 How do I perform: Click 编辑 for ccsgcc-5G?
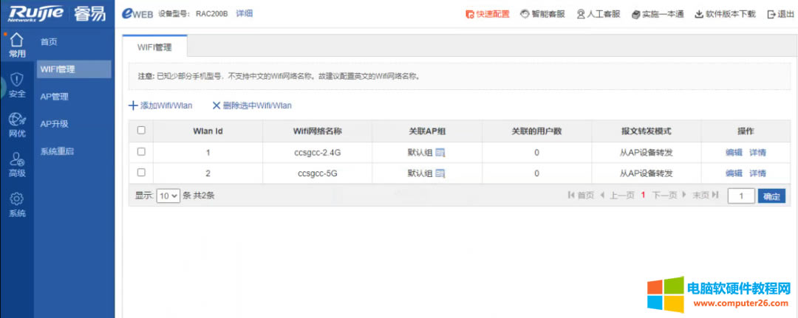pyautogui.click(x=734, y=173)
